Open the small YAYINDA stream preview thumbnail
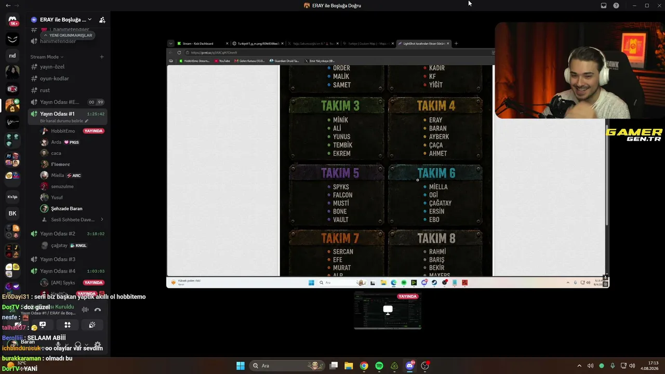665x374 pixels. pos(388,310)
